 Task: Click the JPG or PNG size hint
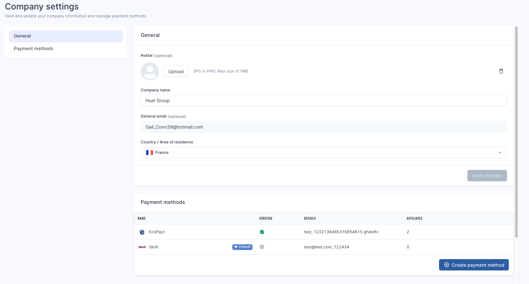pos(221,71)
